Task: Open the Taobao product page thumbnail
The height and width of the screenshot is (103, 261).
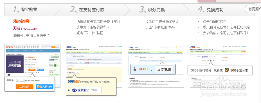Action: tap(32, 66)
